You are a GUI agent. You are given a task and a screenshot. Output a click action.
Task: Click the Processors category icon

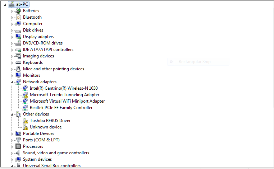pos(18,146)
